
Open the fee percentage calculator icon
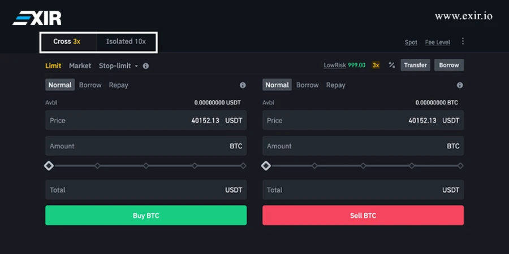[x=392, y=65]
